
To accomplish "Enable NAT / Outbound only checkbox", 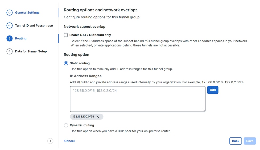I will (66, 35).
